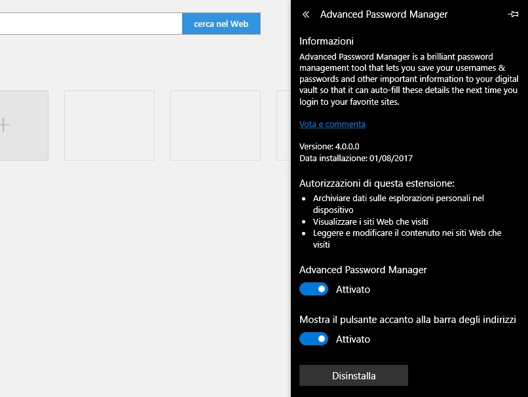Select the second empty top-site tile
The image size is (528, 397).
(x=216, y=125)
